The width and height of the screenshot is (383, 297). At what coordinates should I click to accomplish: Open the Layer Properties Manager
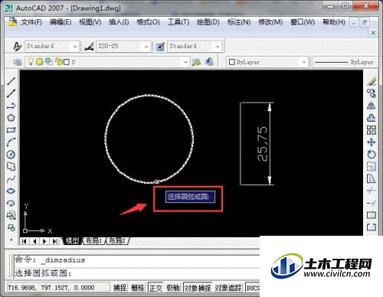coord(18,62)
